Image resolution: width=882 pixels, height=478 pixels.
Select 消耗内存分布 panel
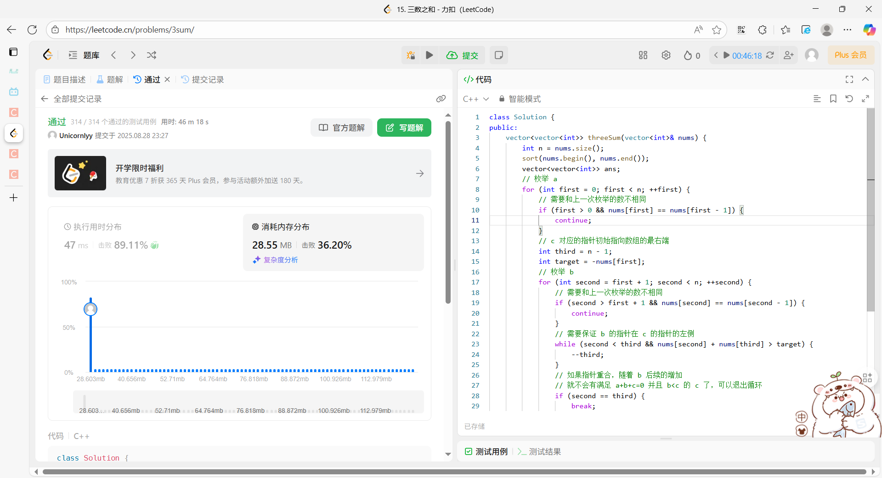[334, 242]
